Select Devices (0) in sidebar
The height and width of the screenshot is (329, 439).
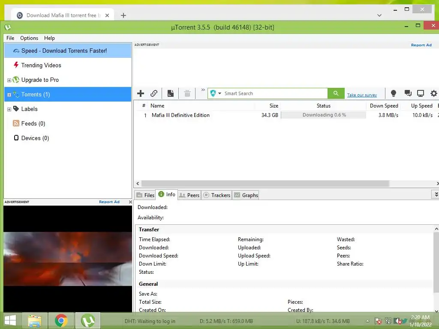click(x=68, y=138)
